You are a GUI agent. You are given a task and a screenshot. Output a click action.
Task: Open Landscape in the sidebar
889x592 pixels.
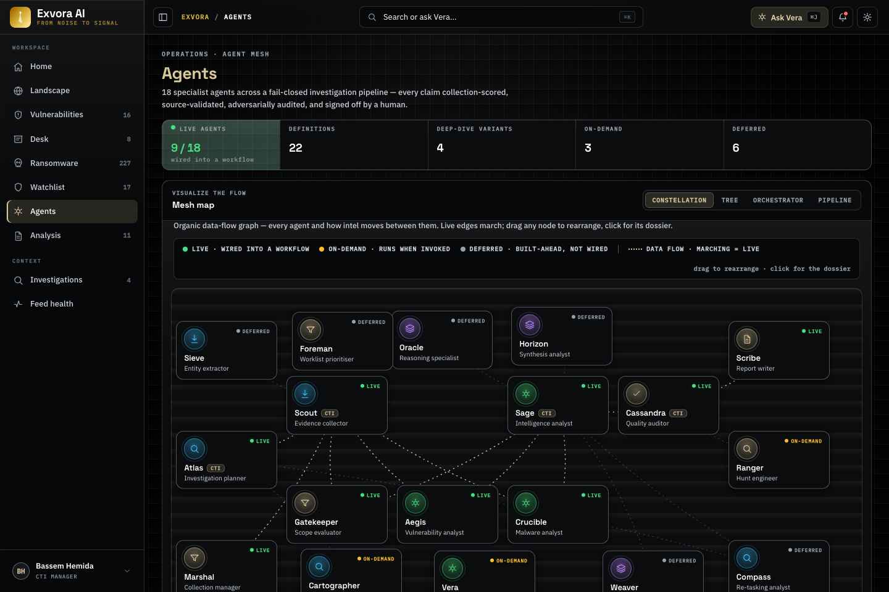click(72, 91)
